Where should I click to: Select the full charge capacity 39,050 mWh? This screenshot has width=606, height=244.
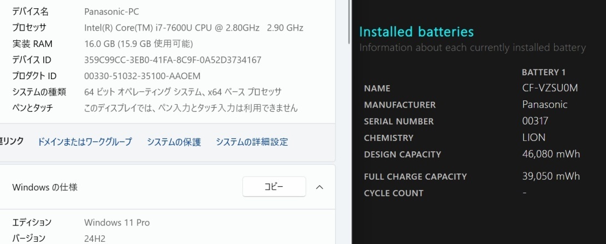551,176
